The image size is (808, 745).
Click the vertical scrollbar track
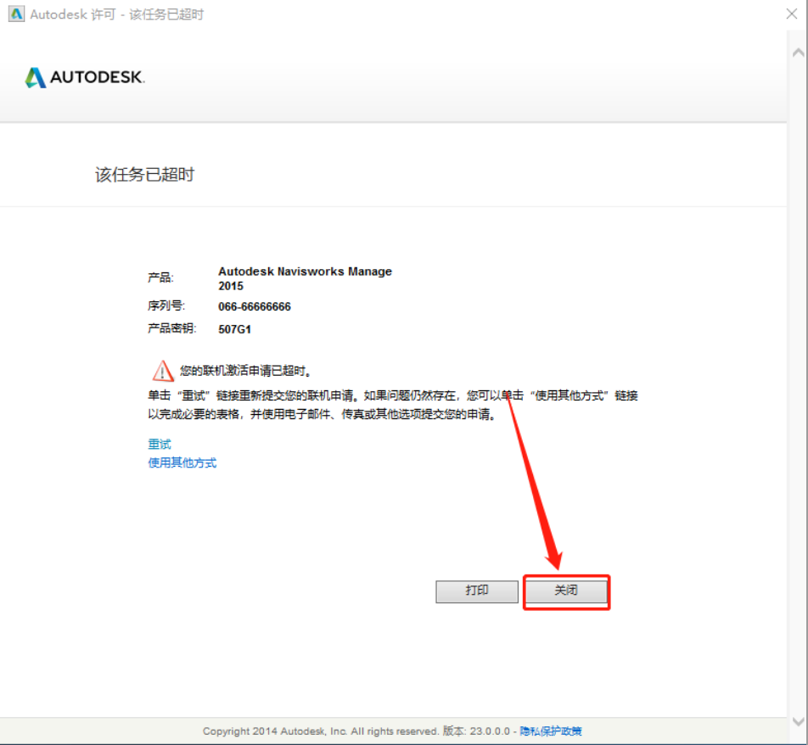tap(798, 382)
